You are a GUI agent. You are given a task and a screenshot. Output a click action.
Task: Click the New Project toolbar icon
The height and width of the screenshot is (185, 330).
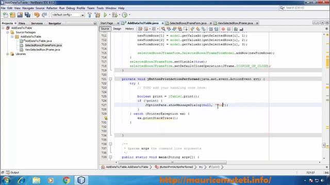click(x=12, y=15)
